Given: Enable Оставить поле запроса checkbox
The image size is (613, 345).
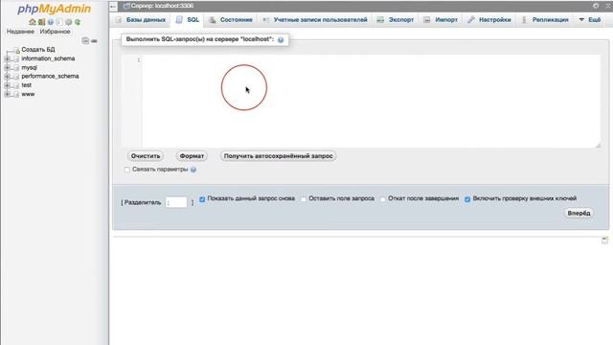Looking at the screenshot, I should coord(304,199).
